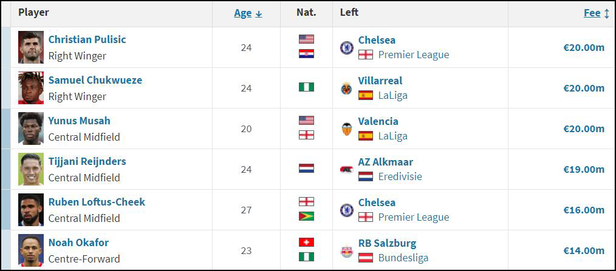Click the AZ Alkmaar club crest icon

pyautogui.click(x=346, y=169)
